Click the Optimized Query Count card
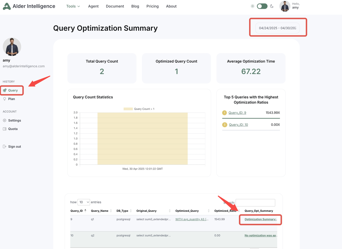342x249 pixels. tap(176, 68)
